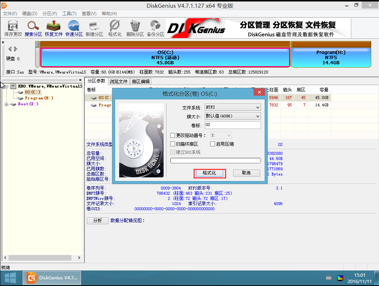Collapse the HD0 VMware disk tree node
Screen dimensions: 379x286
pyautogui.click(x=7, y=86)
